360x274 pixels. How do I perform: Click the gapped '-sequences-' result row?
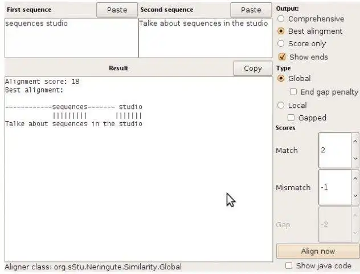point(73,107)
